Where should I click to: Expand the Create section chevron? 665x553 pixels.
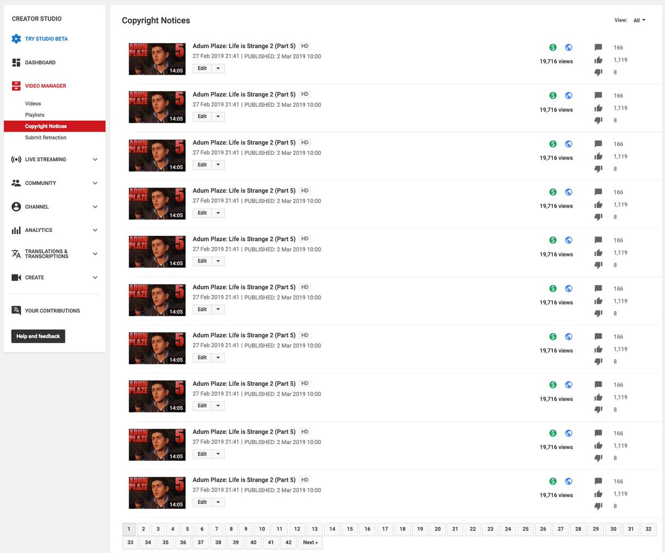[x=95, y=277]
